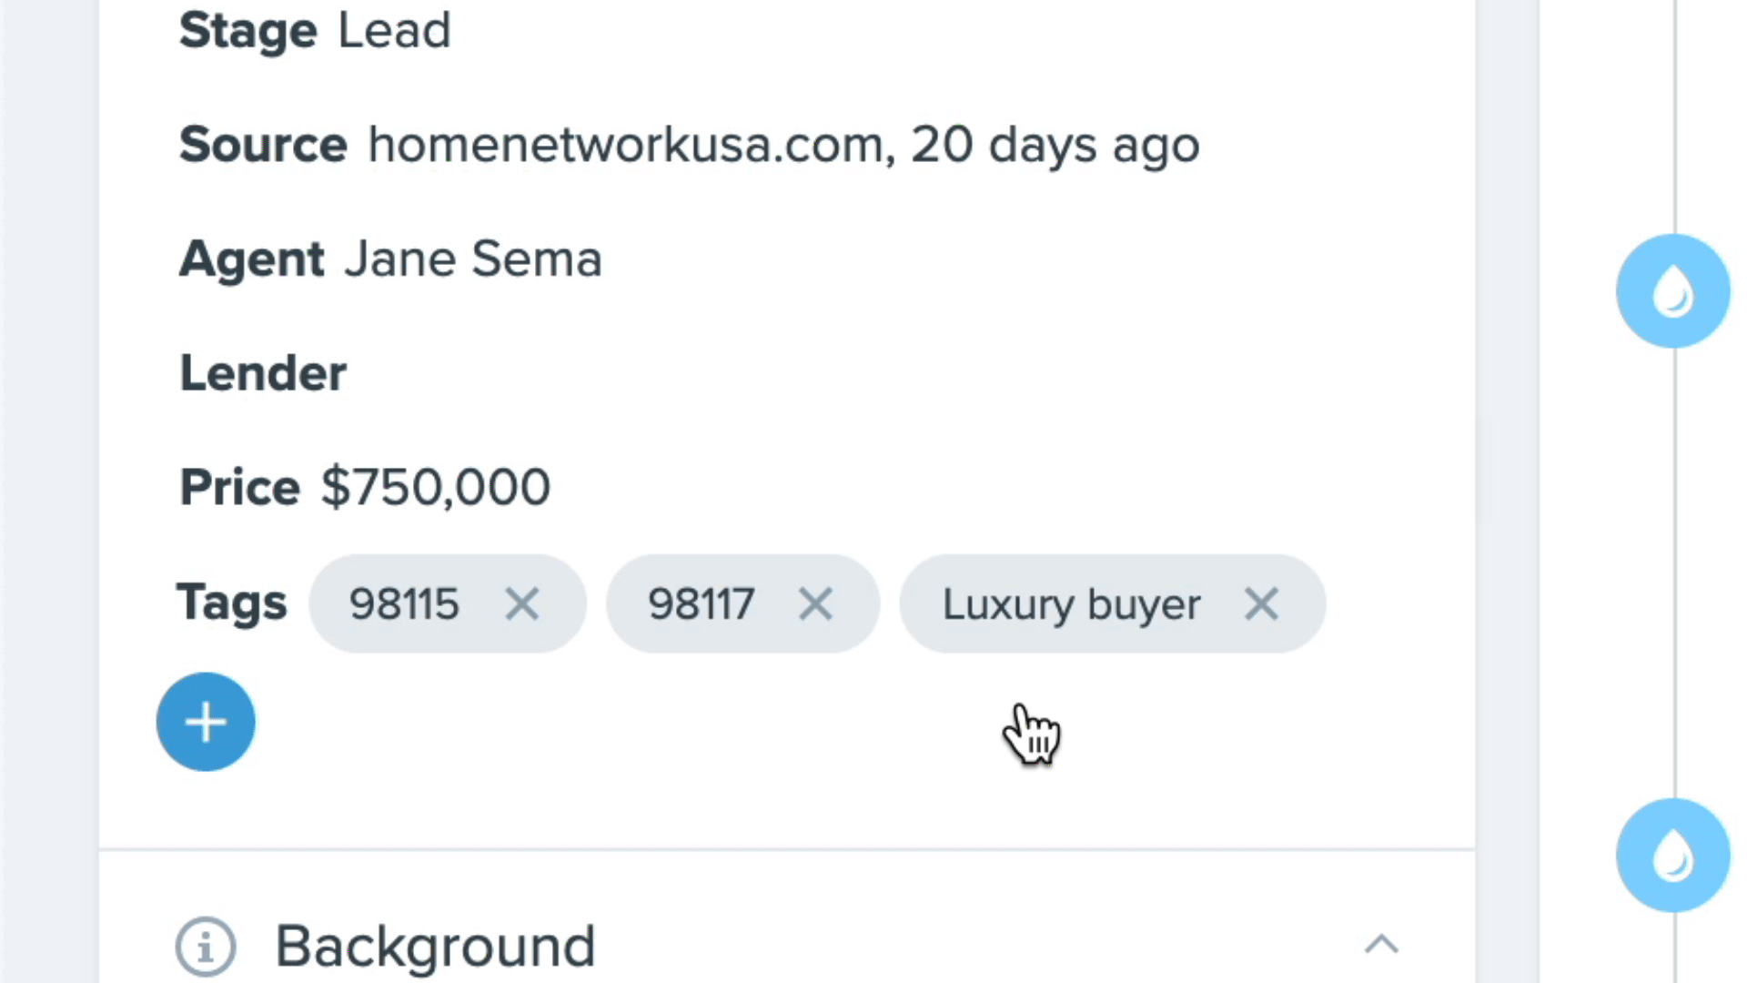Viewport: 1747px width, 983px height.
Task: Change the Agent Jane Sema
Action: pyautogui.click(x=473, y=258)
